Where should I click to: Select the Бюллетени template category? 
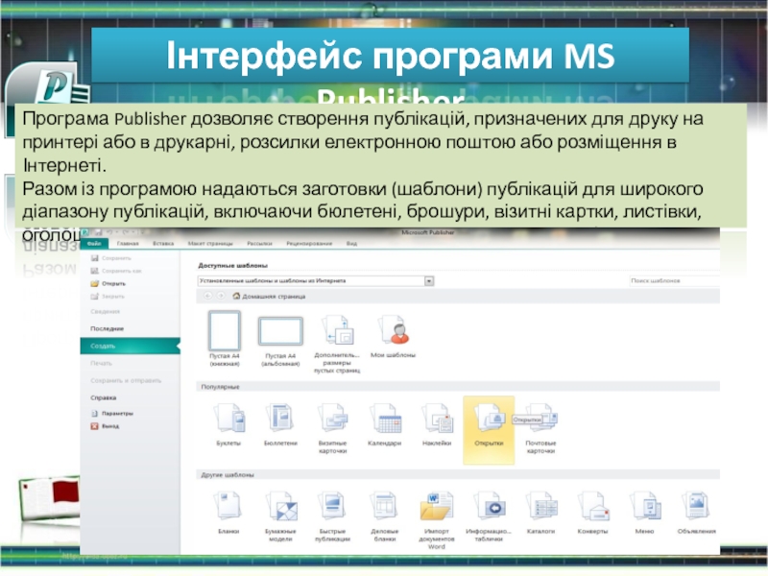(280, 424)
